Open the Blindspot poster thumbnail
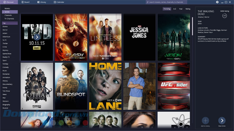Screen dimensions: 234x131 tap(71, 86)
